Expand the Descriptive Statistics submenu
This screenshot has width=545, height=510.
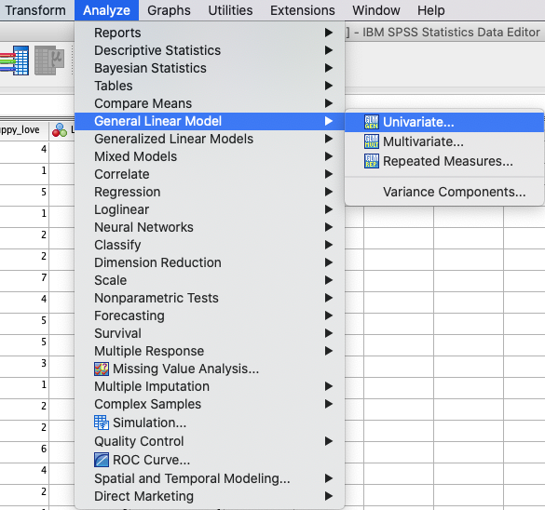click(x=210, y=50)
